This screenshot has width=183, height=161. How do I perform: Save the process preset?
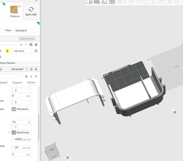click(26, 76)
